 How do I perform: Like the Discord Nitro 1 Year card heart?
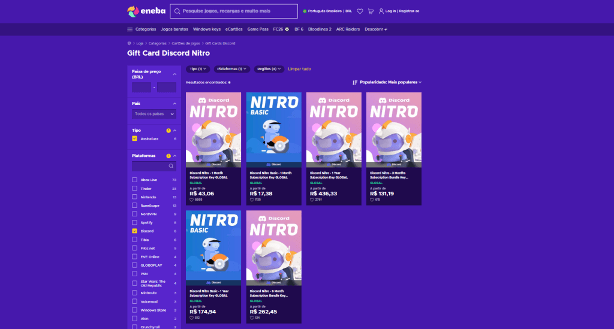point(312,200)
